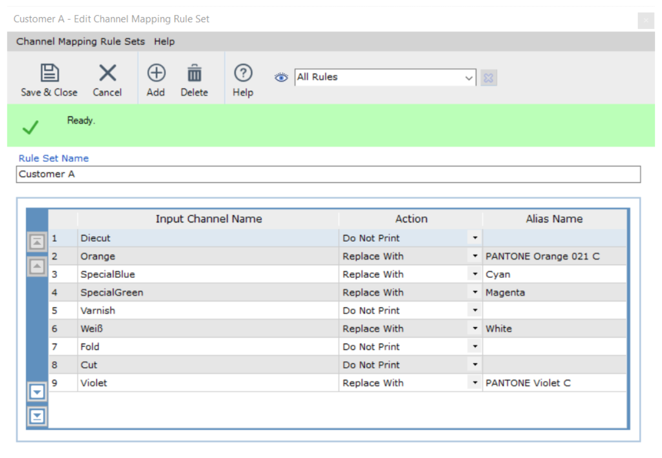
Task: Expand the Action dropdown for Varnish
Action: [475, 310]
